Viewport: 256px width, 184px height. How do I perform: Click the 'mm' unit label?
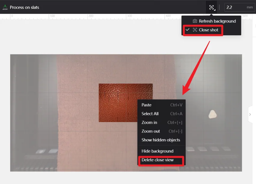(x=250, y=7)
